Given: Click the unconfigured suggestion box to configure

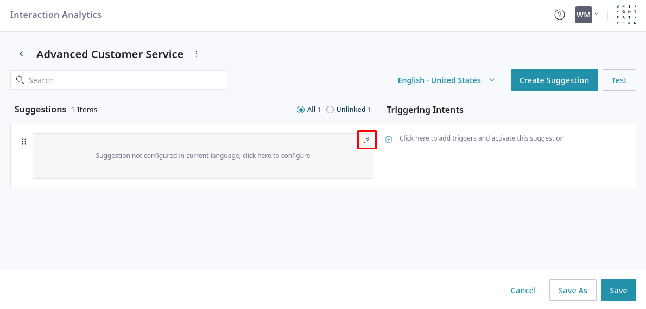Looking at the screenshot, I should [202, 156].
